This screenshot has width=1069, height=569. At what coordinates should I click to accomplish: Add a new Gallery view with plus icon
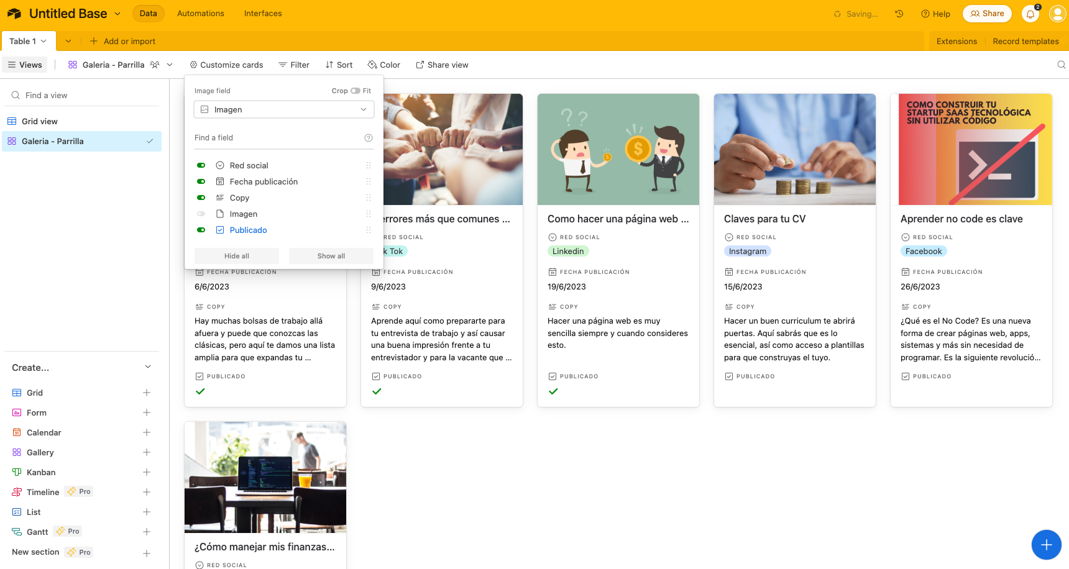pyautogui.click(x=147, y=452)
